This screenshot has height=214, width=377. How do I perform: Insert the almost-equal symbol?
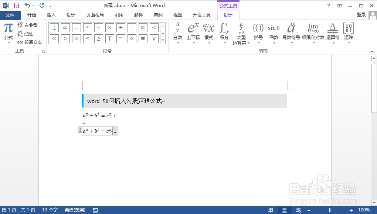click(x=132, y=39)
